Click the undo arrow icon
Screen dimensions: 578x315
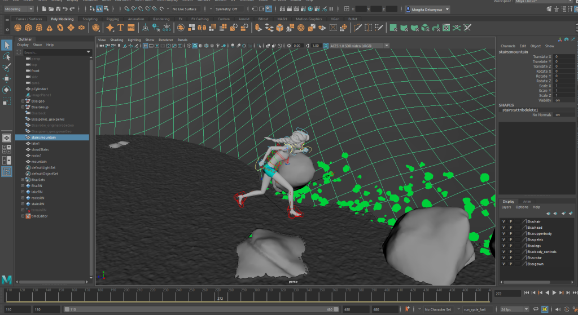point(65,9)
